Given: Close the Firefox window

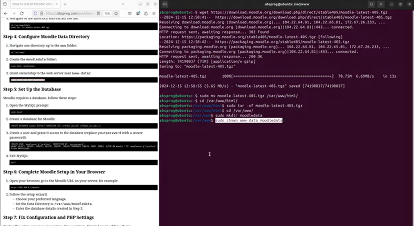Looking at the screenshot, I should pos(155,4).
